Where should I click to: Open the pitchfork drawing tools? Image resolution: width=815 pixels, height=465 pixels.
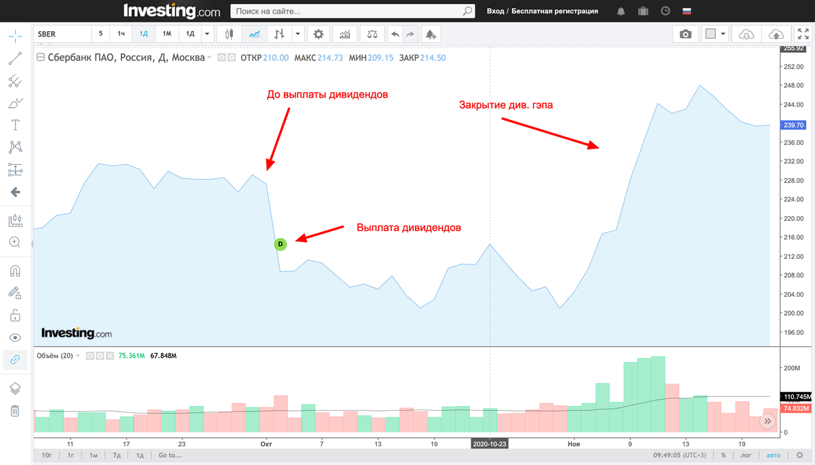15,81
